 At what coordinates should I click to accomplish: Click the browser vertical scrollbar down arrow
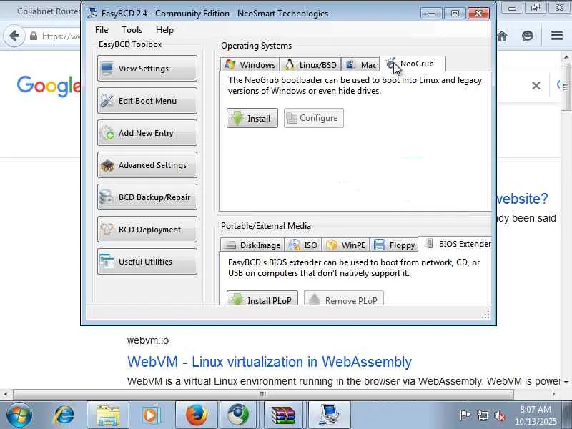click(566, 382)
